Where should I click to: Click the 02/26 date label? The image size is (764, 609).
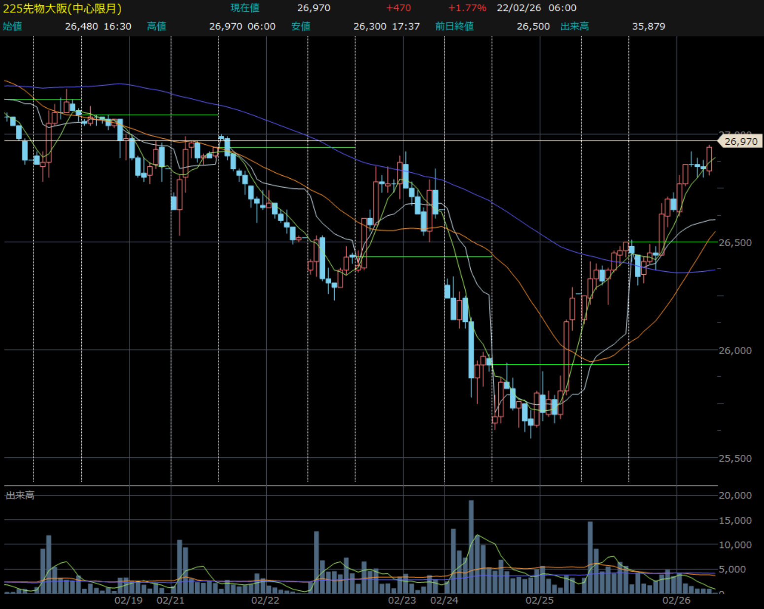click(x=676, y=600)
